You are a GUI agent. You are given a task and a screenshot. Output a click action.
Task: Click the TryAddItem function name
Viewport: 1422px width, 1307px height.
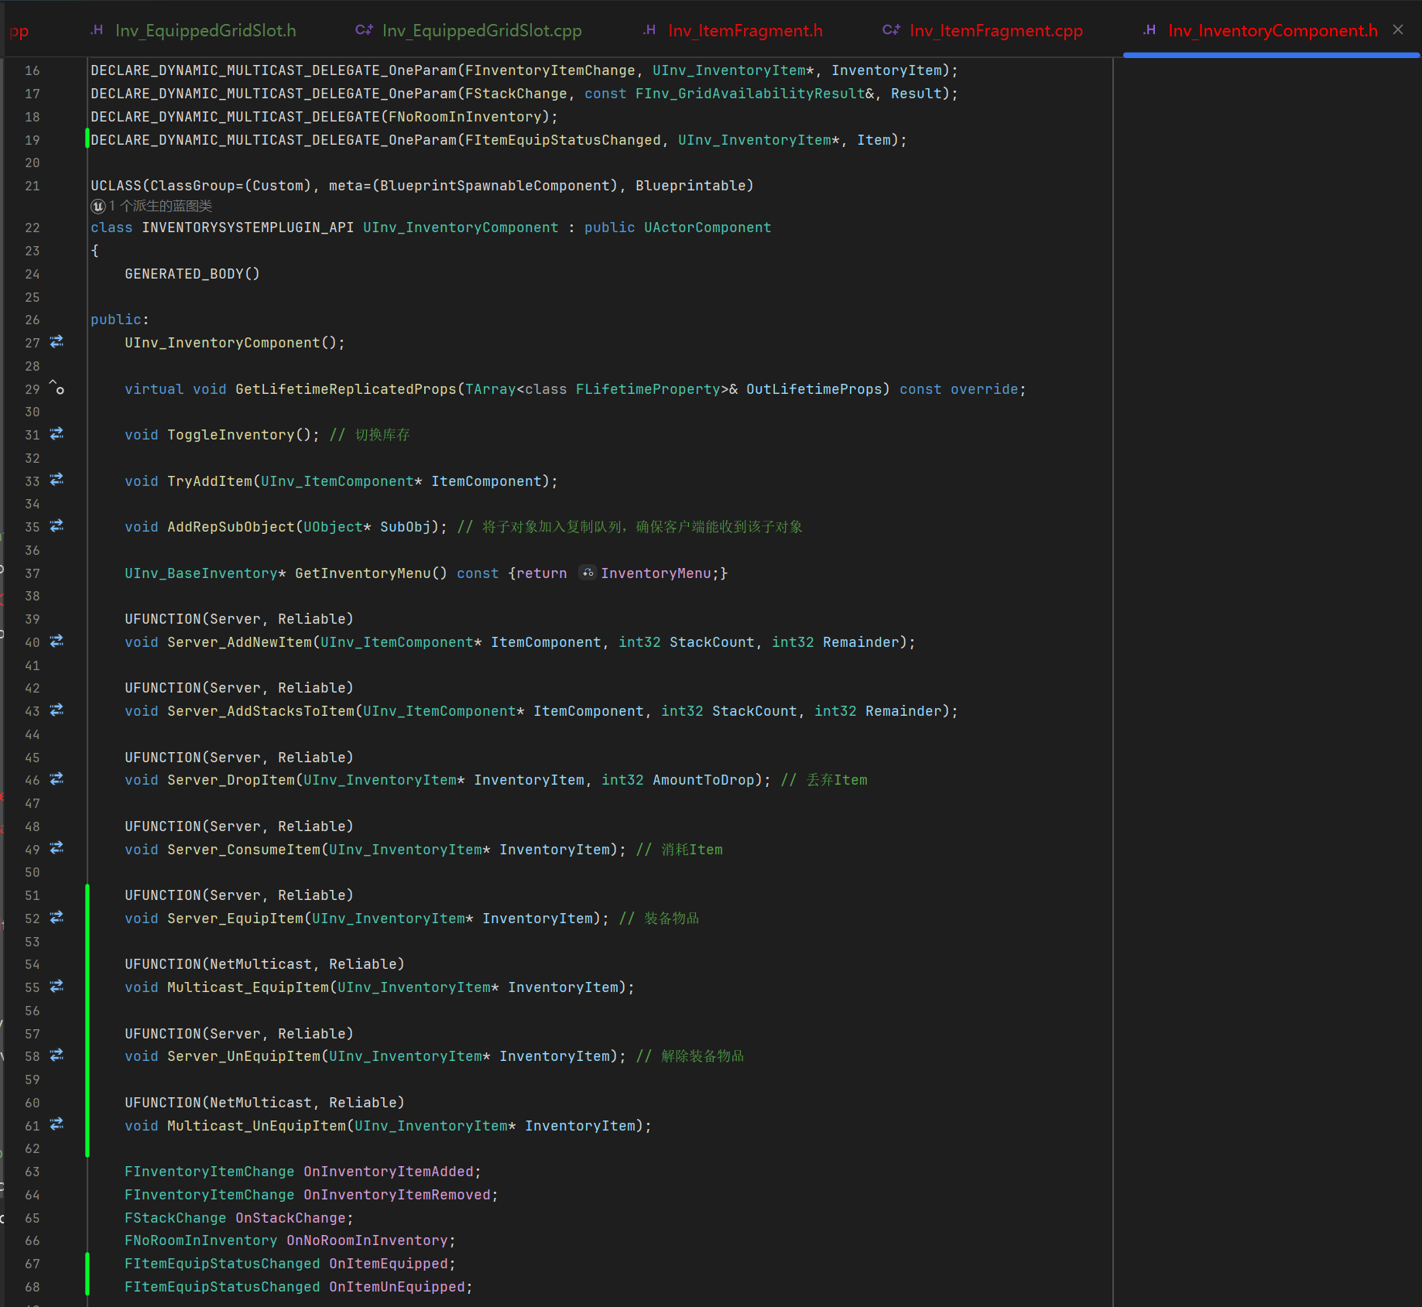(210, 481)
